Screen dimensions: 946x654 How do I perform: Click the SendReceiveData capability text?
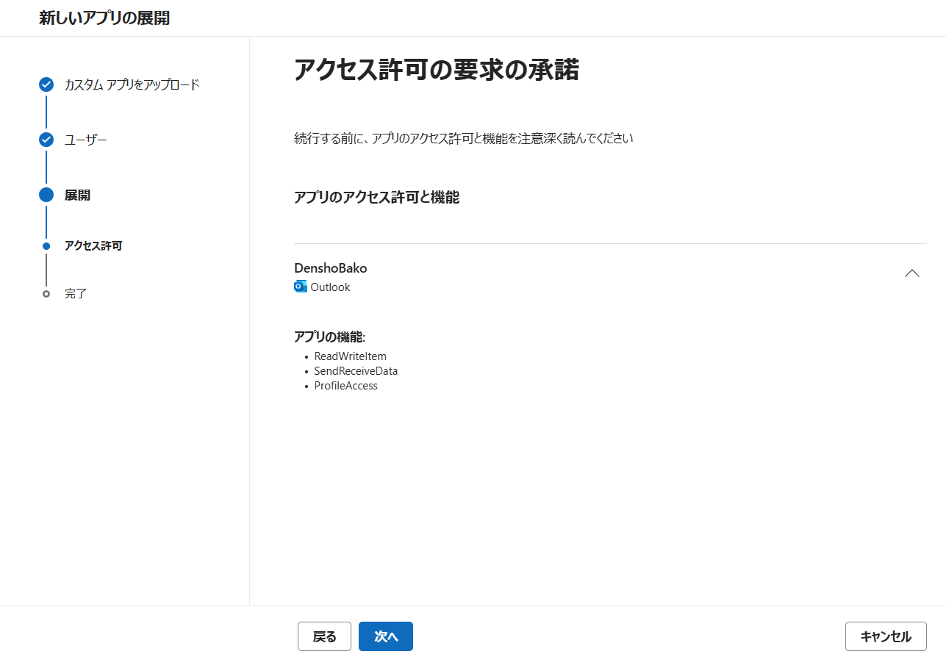point(356,371)
